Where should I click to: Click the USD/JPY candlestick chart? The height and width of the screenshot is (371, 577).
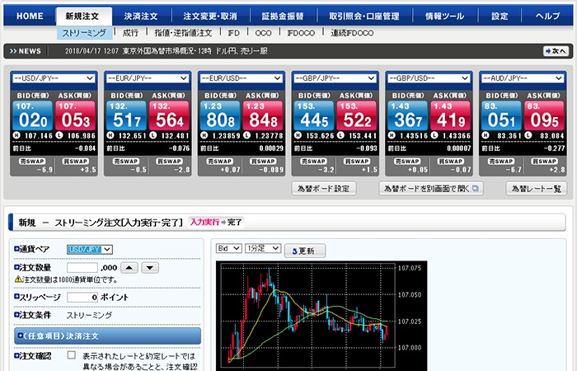coord(321,316)
